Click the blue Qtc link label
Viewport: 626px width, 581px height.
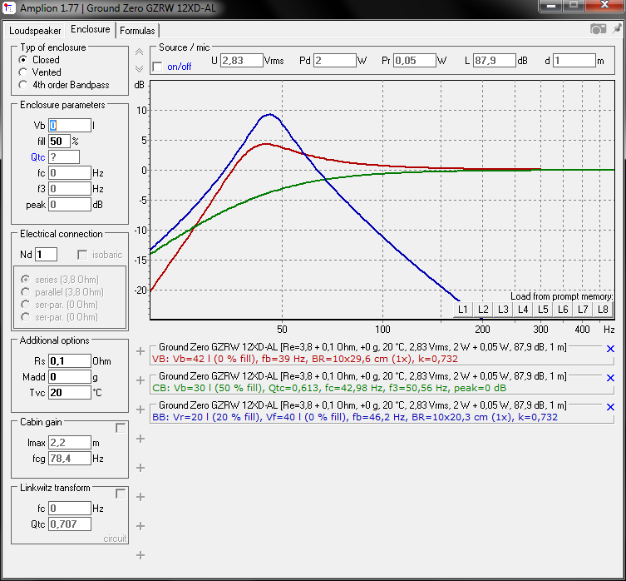pos(38,157)
